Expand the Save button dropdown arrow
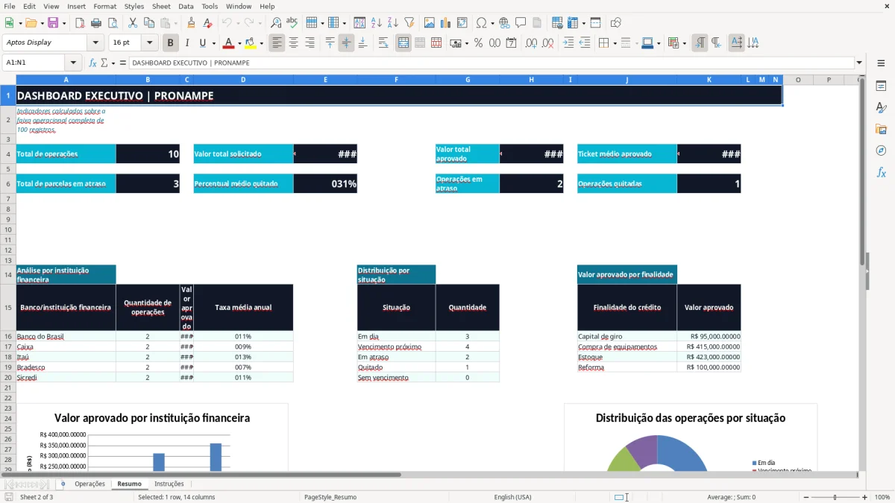The width and height of the screenshot is (895, 503). [63, 23]
